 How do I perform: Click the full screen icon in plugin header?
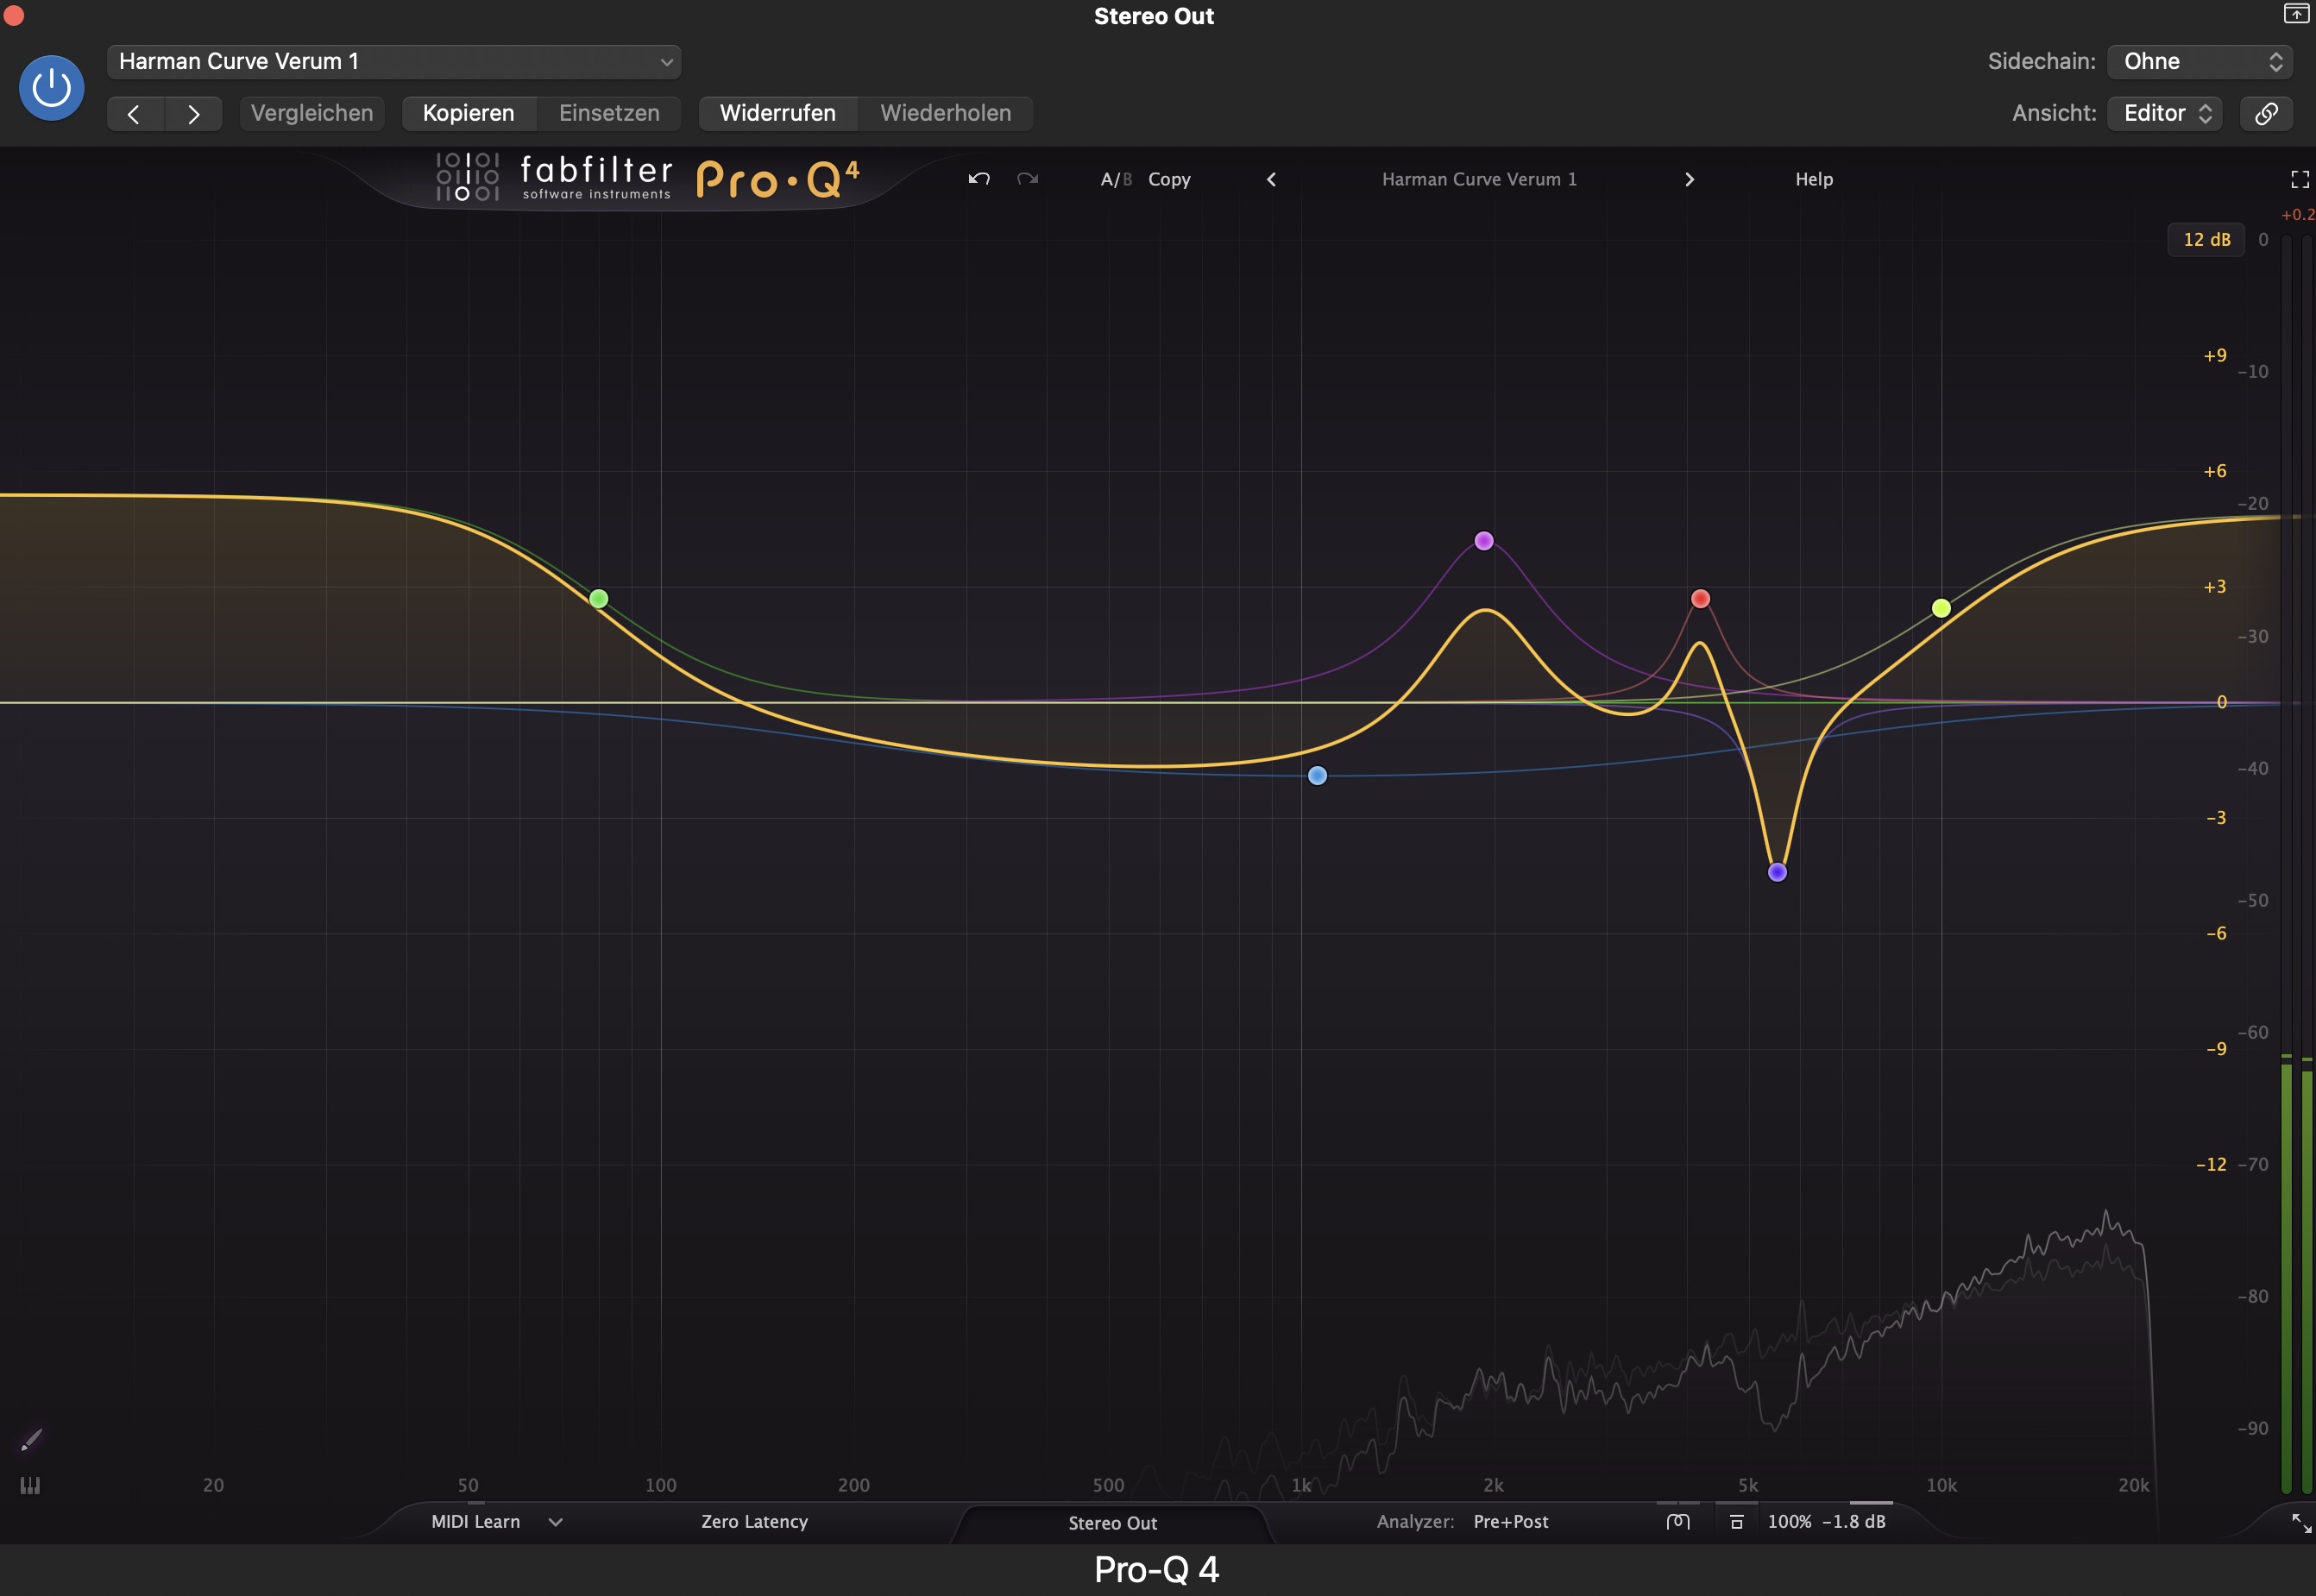click(x=2299, y=179)
